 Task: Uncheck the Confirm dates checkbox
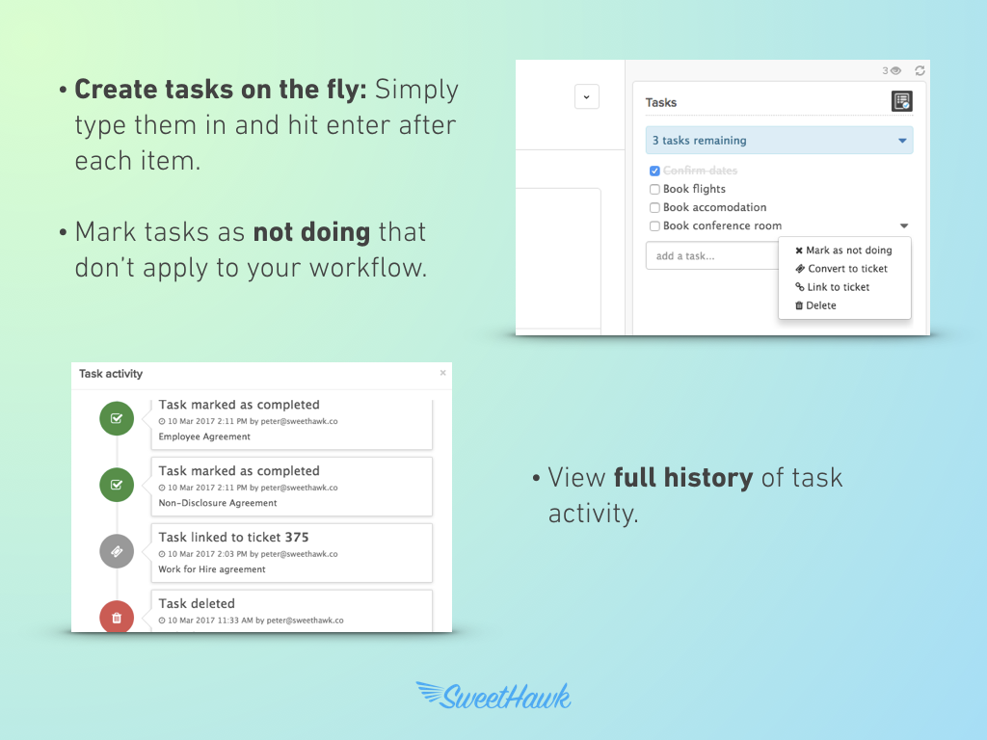point(654,172)
